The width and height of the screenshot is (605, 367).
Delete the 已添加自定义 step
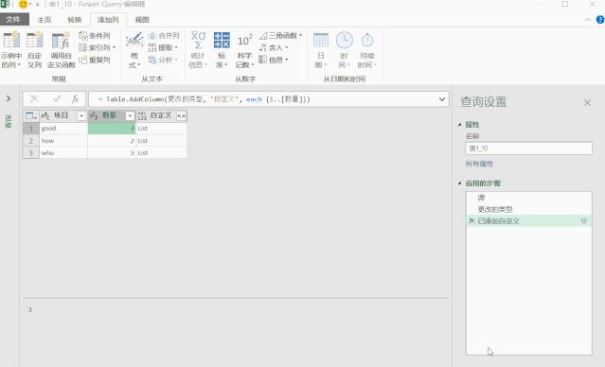tap(472, 221)
